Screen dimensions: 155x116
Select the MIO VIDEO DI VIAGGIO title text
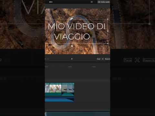[x=77, y=31]
